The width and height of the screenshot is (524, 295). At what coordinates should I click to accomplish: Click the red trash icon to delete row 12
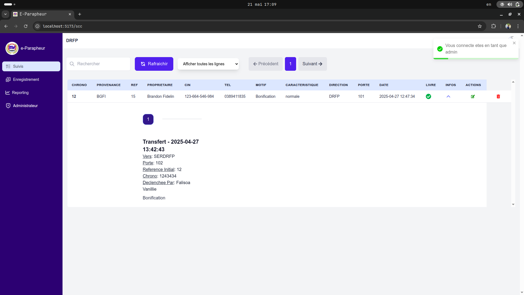coord(498,96)
